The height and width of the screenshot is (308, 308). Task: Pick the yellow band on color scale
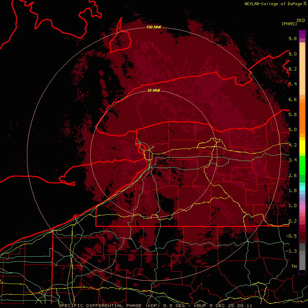pos(302,146)
